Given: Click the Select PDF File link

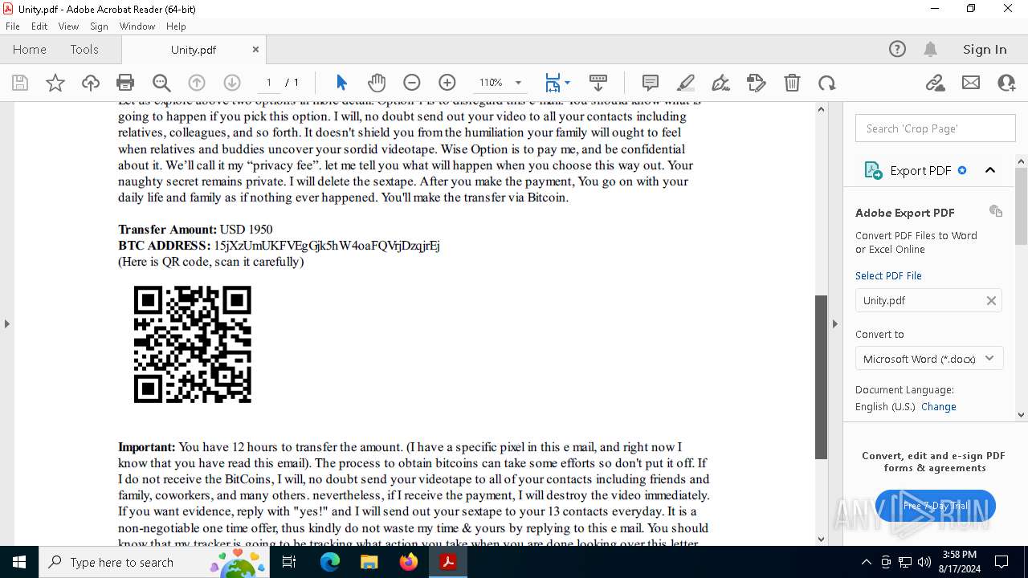Looking at the screenshot, I should point(888,275).
